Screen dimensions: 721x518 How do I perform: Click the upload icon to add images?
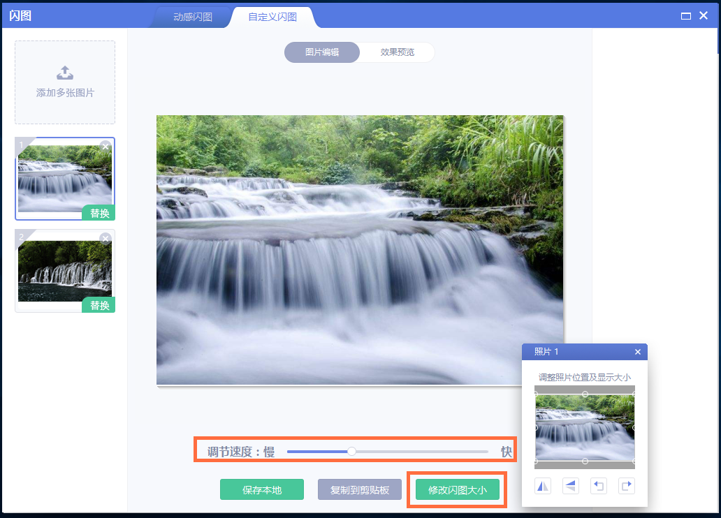pyautogui.click(x=65, y=73)
